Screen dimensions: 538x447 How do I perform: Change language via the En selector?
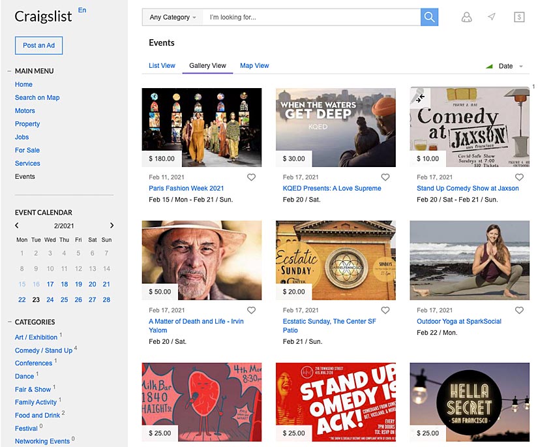click(x=82, y=10)
